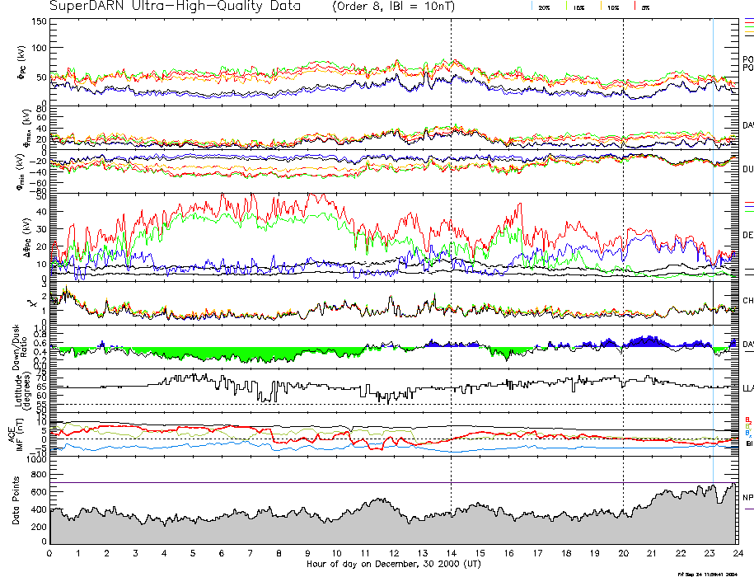
Task: Click the 15% legend entry at top
Action: [x=578, y=7]
